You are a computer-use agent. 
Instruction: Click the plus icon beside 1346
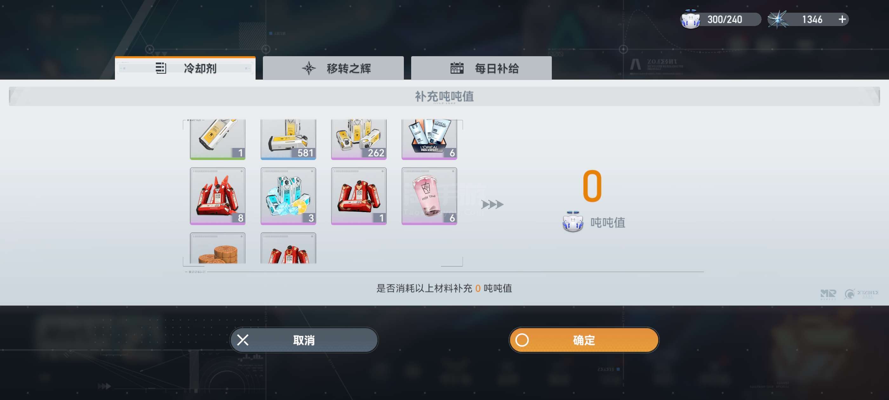(x=842, y=19)
